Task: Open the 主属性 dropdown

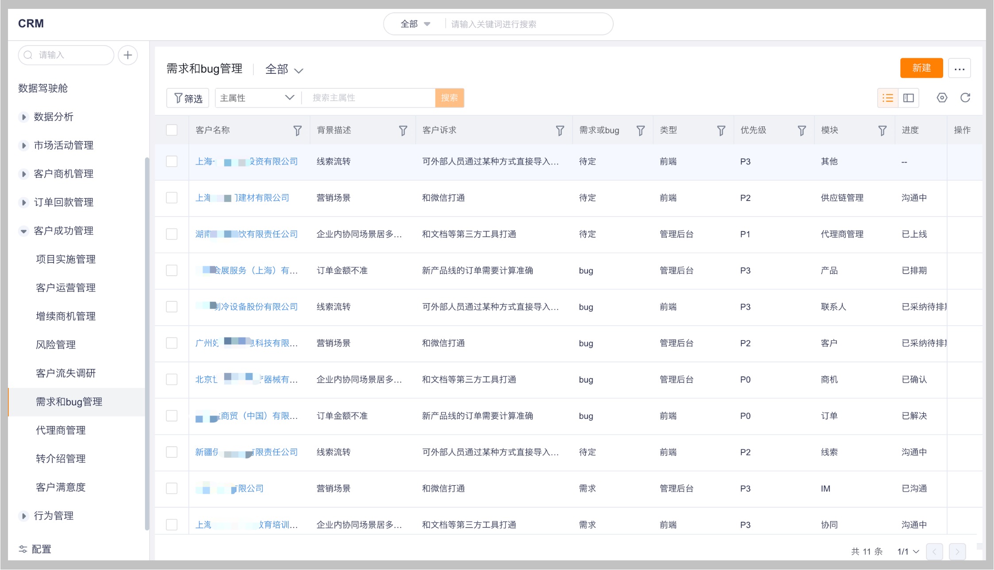Action: pos(258,98)
